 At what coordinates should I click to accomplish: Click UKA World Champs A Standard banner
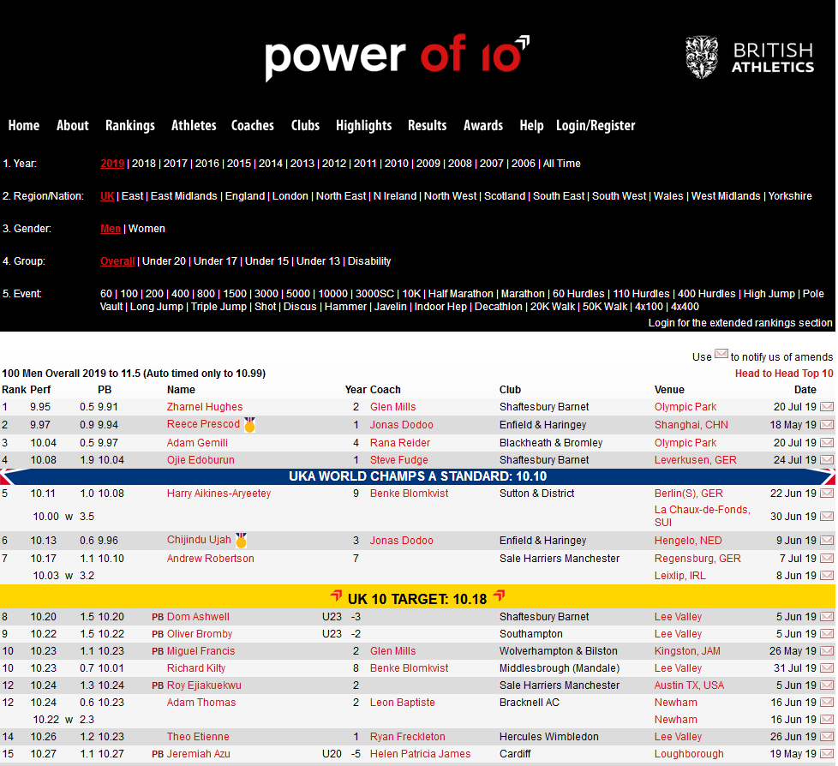click(417, 476)
